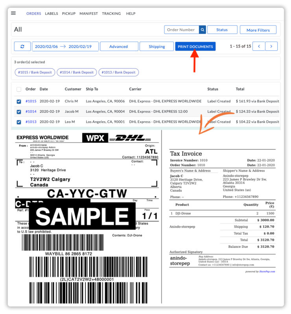This screenshot has width=291, height=314.
Task: Toggle the select-all orders checkbox
Action: pos(19,89)
